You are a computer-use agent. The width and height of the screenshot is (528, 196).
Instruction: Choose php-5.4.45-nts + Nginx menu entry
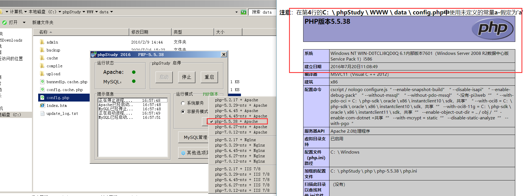point(240,150)
